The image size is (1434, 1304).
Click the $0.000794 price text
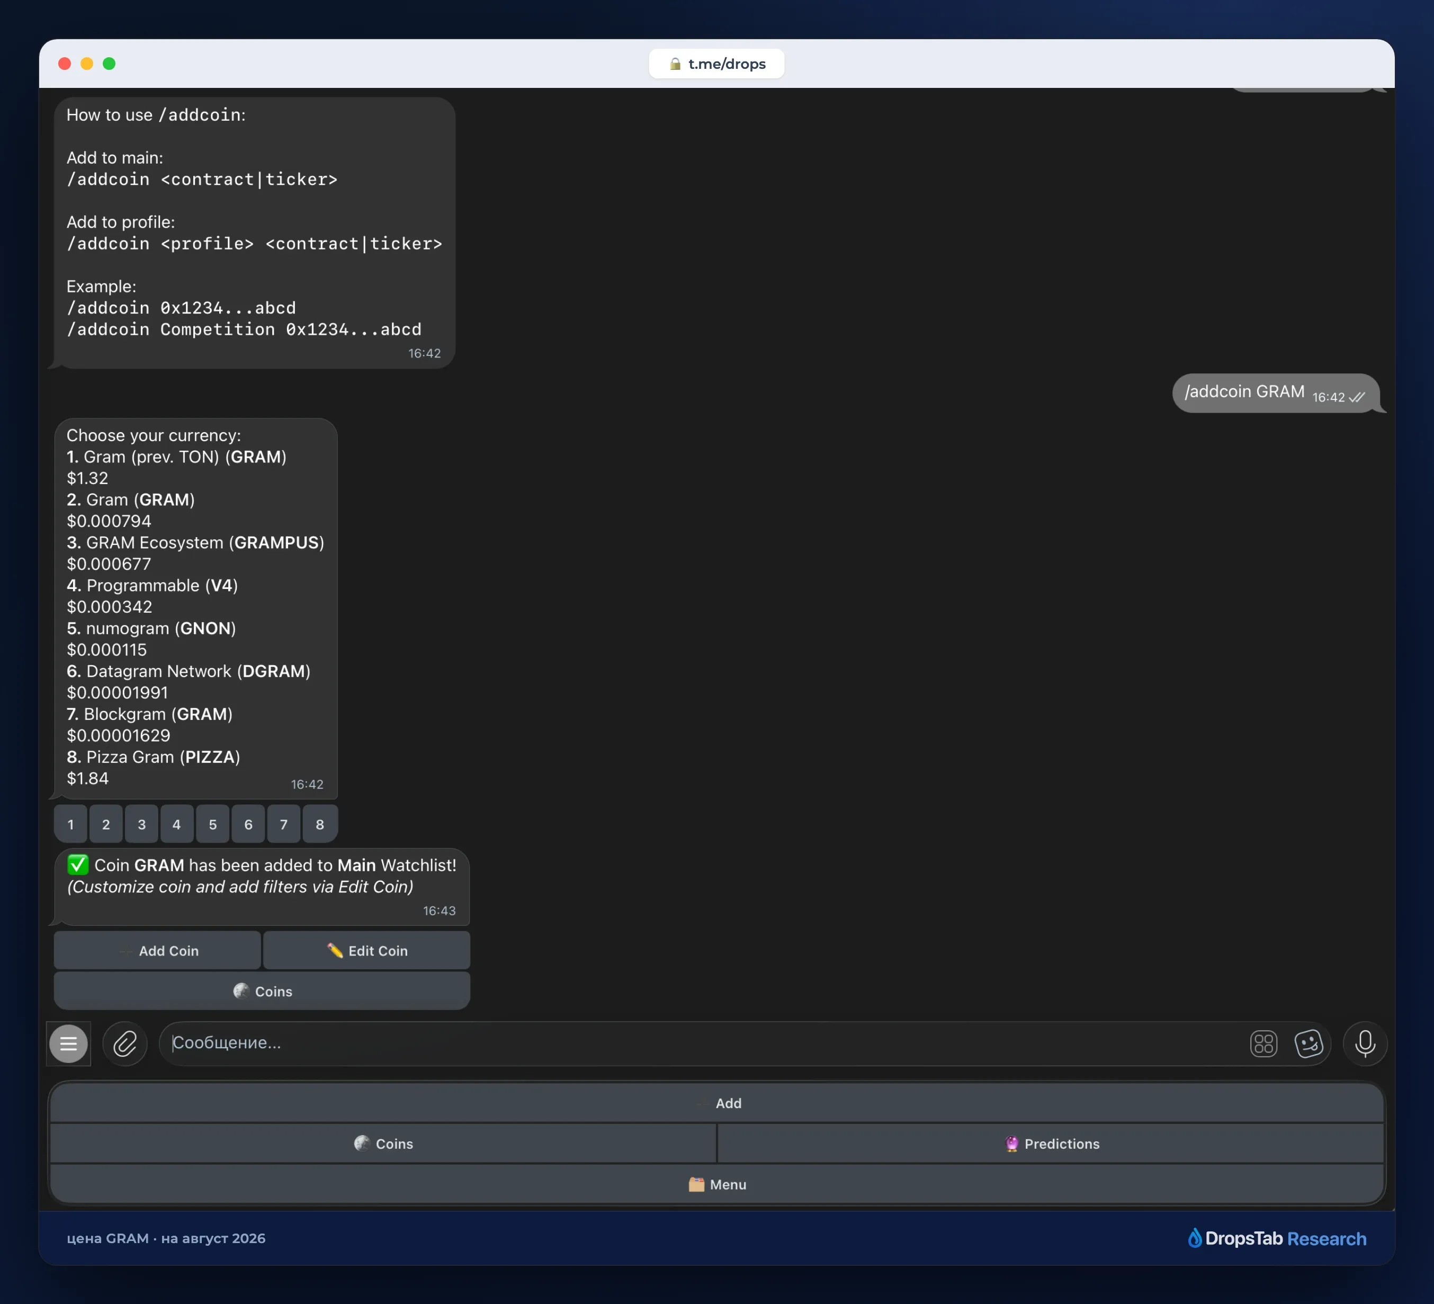point(109,521)
